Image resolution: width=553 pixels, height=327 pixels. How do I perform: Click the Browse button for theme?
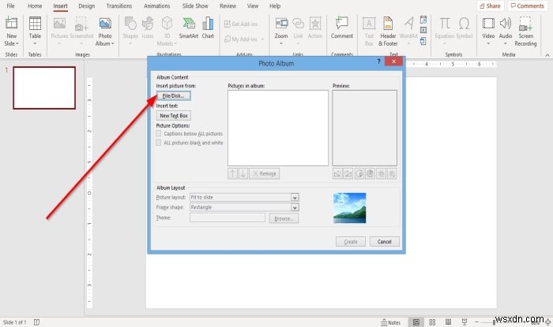click(x=284, y=218)
